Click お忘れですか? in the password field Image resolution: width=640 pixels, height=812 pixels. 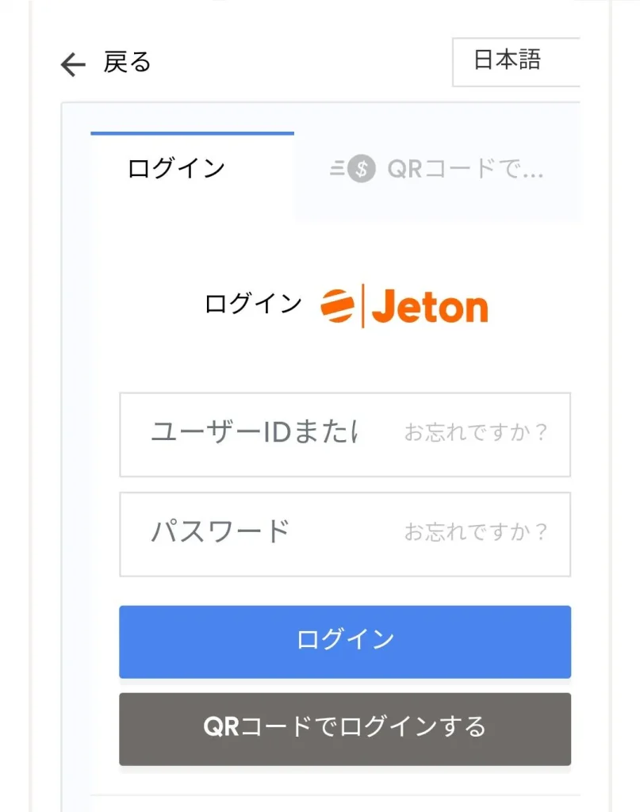477,532
